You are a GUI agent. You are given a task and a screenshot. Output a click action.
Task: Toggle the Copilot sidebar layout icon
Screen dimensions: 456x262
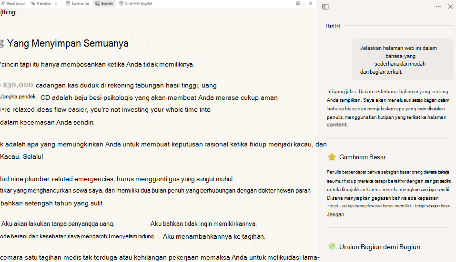[x=325, y=7]
